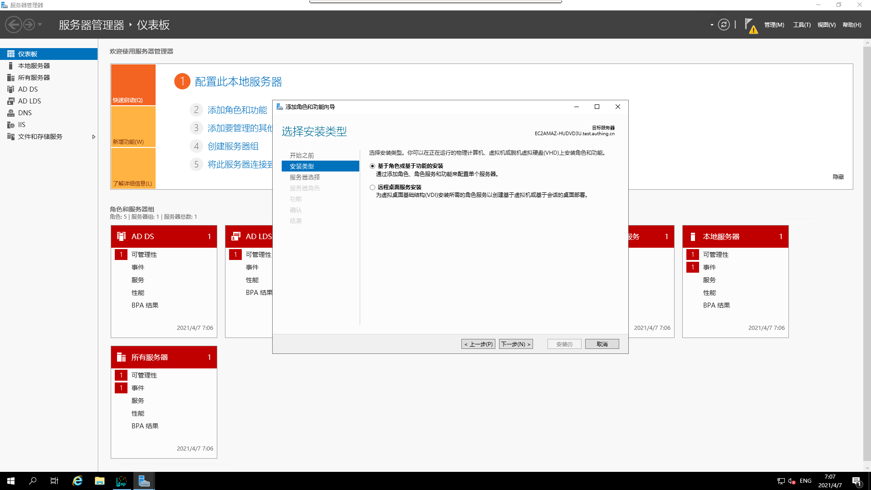Click the DNS sidebar icon
The width and height of the screenshot is (871, 490).
[x=11, y=113]
